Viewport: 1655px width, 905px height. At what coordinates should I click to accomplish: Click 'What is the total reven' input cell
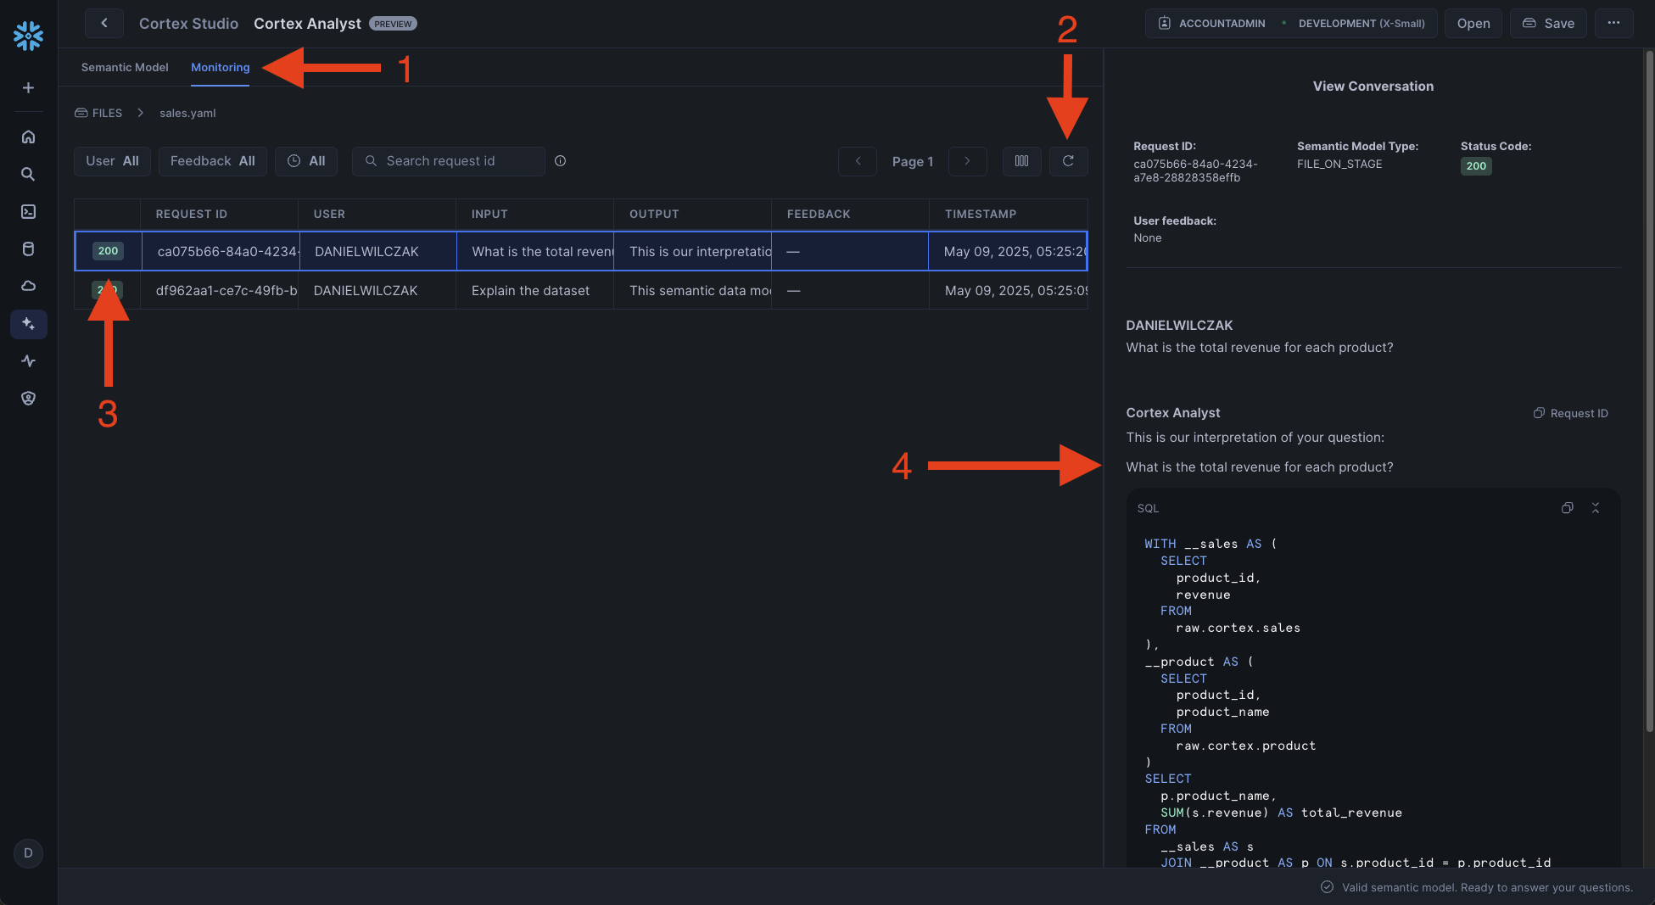[534, 251]
